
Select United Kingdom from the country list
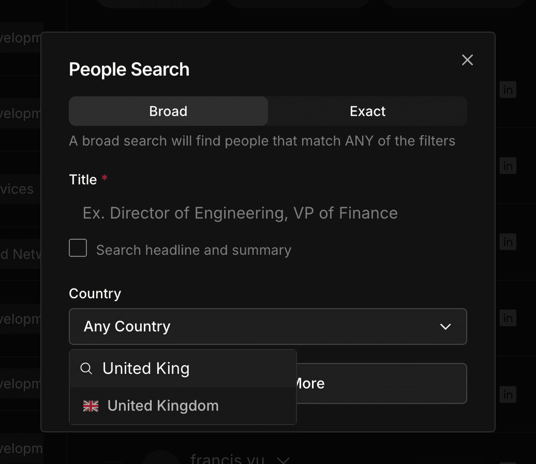[x=163, y=406]
